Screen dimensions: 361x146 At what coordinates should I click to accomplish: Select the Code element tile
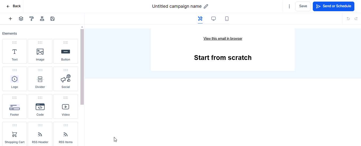click(x=40, y=107)
